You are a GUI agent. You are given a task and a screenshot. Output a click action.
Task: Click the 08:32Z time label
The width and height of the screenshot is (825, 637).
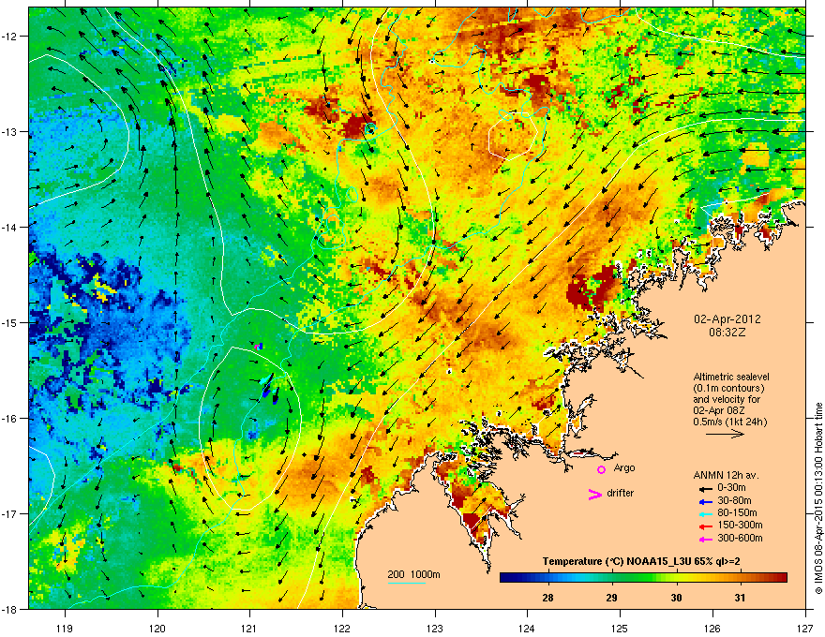[x=727, y=333]
